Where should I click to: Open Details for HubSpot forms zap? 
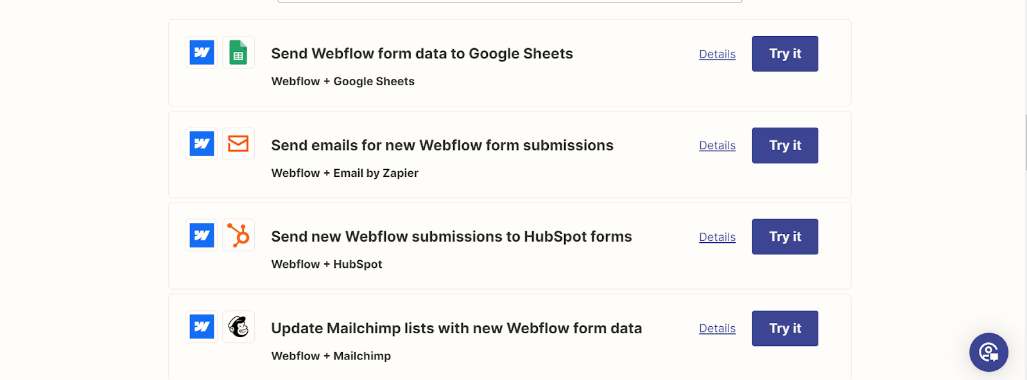click(x=717, y=237)
